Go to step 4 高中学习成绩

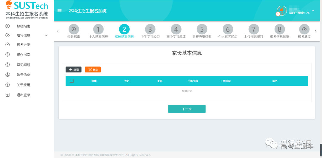click(x=176, y=31)
